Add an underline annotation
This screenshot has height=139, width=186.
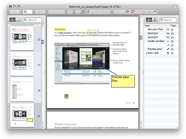[144, 11]
